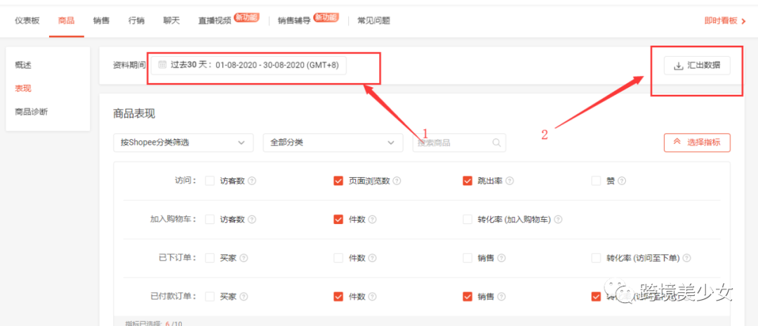This screenshot has width=758, height=326.
Task: Uncheck 件数 in the 加入购物车 row
Action: pos(338,220)
